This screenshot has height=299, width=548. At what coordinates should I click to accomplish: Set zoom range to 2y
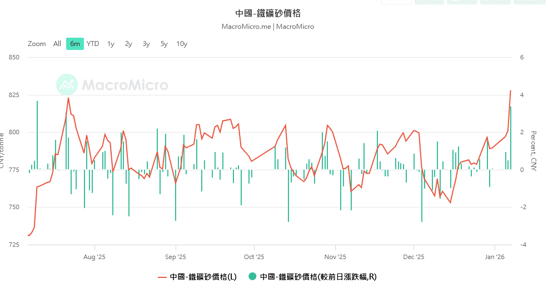[128, 44]
